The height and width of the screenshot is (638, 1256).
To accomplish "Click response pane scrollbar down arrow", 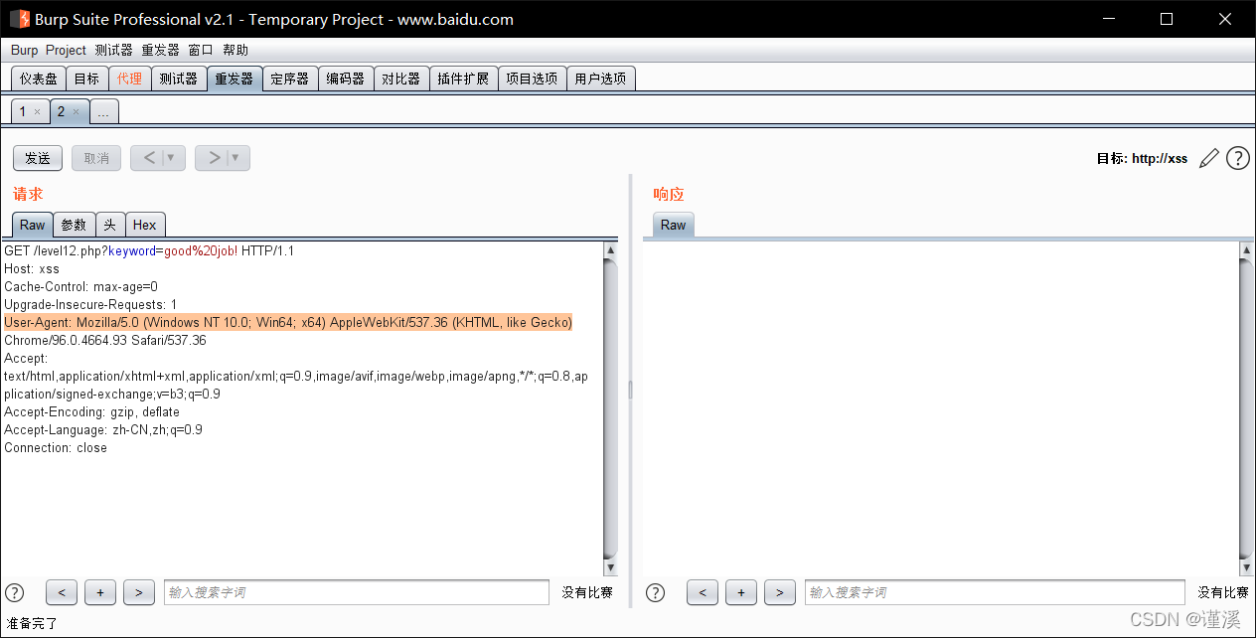I will coord(1247,567).
